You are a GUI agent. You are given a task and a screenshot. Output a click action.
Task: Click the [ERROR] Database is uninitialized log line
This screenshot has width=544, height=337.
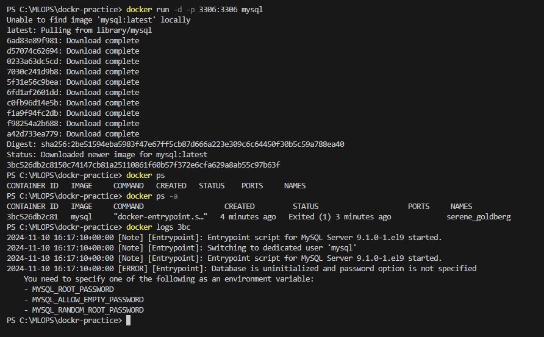(242, 269)
